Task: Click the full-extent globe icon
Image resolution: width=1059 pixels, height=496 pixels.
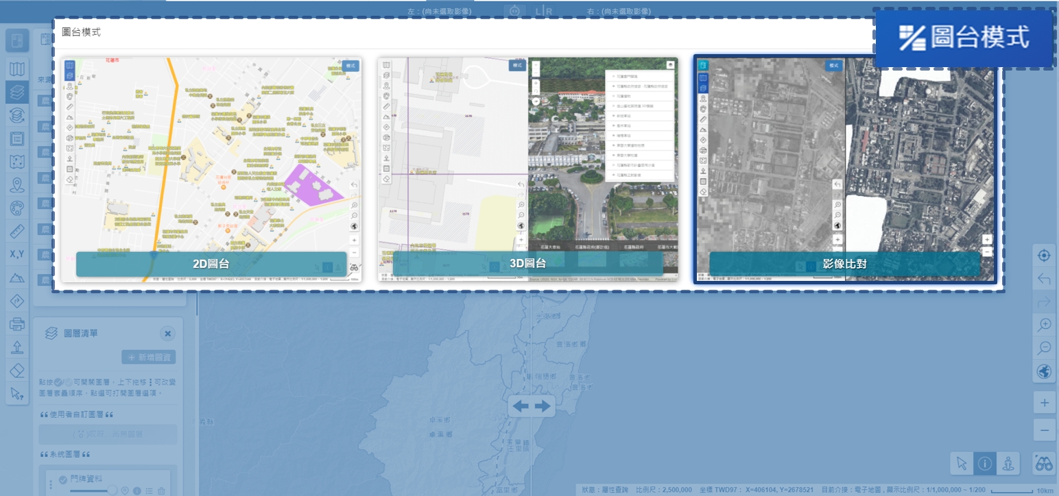Action: click(x=1044, y=371)
